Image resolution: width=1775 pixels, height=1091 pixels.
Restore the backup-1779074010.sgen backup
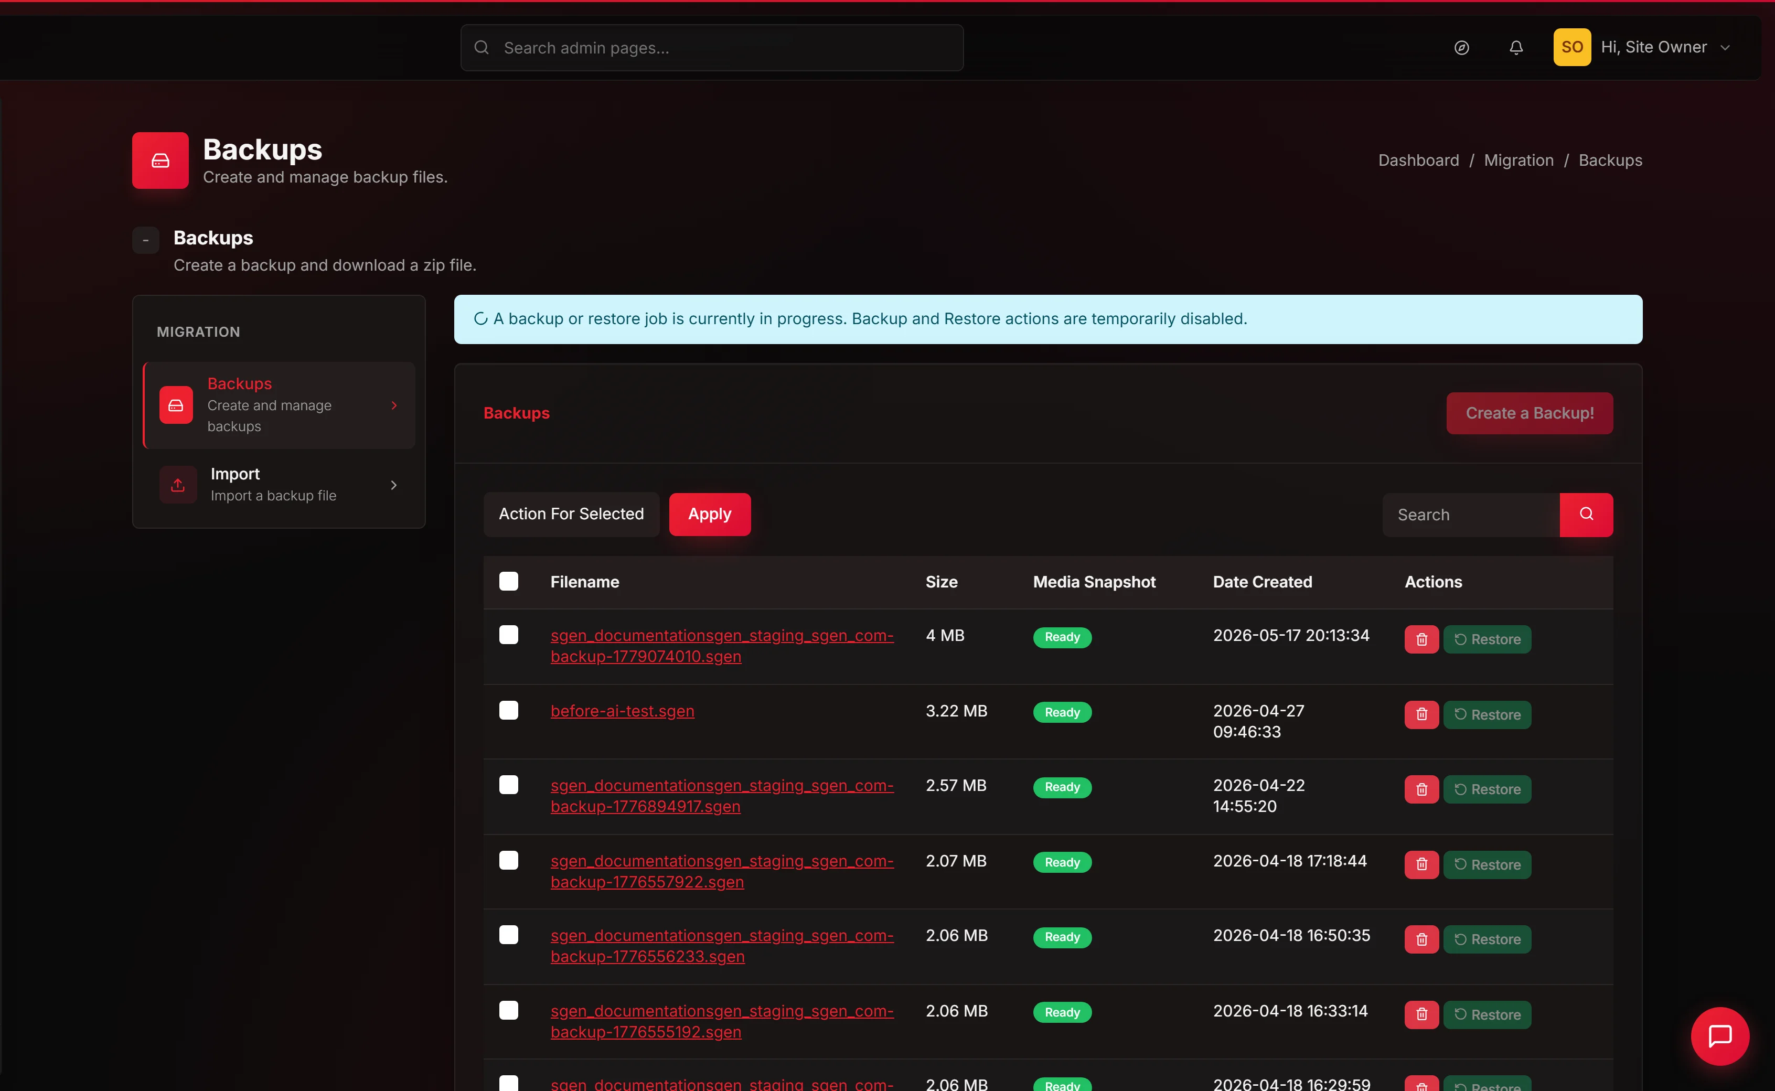(x=1487, y=639)
